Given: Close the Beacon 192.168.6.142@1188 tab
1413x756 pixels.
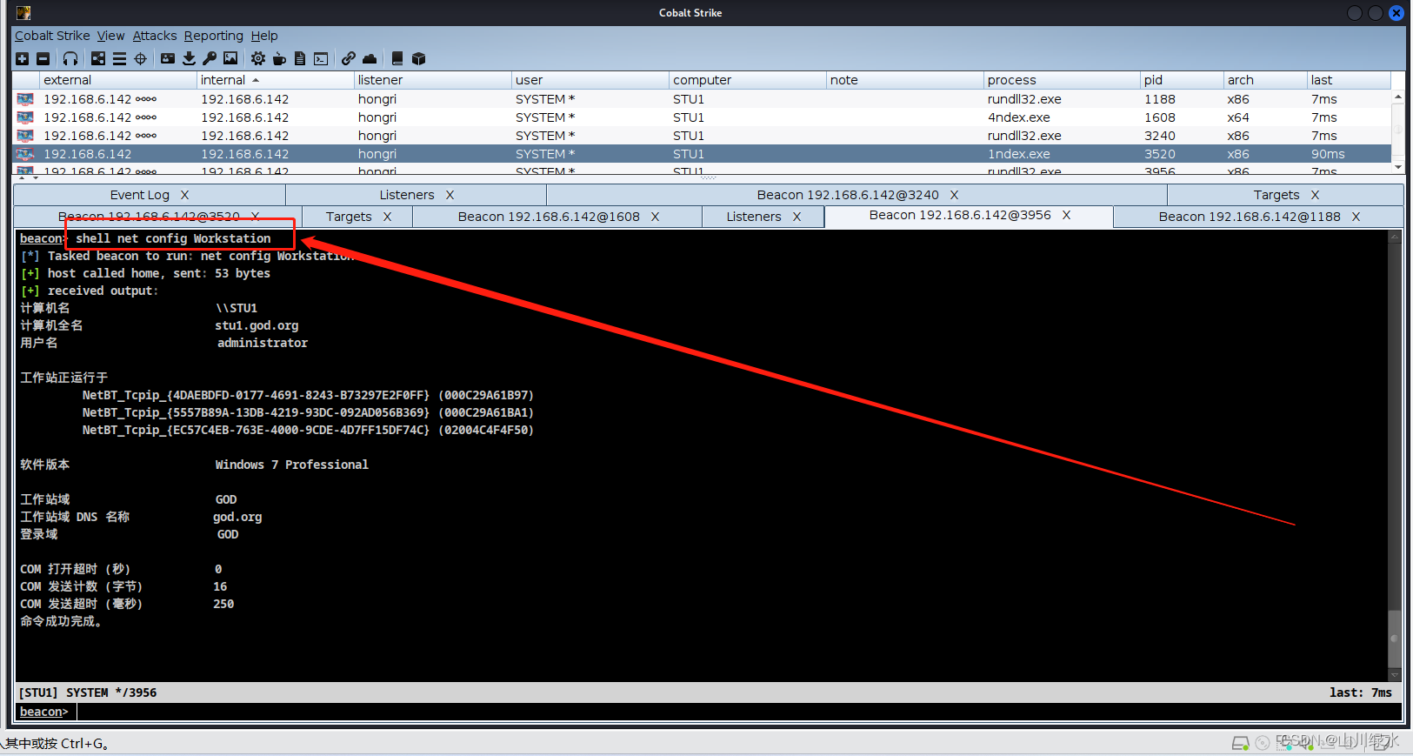Looking at the screenshot, I should pos(1356,217).
